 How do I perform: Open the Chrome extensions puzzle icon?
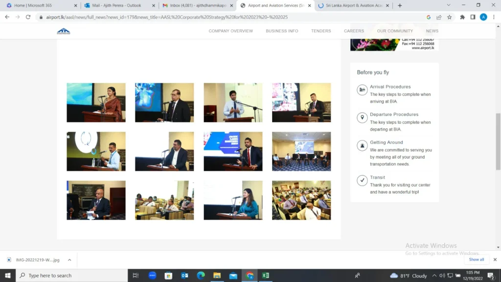462,17
